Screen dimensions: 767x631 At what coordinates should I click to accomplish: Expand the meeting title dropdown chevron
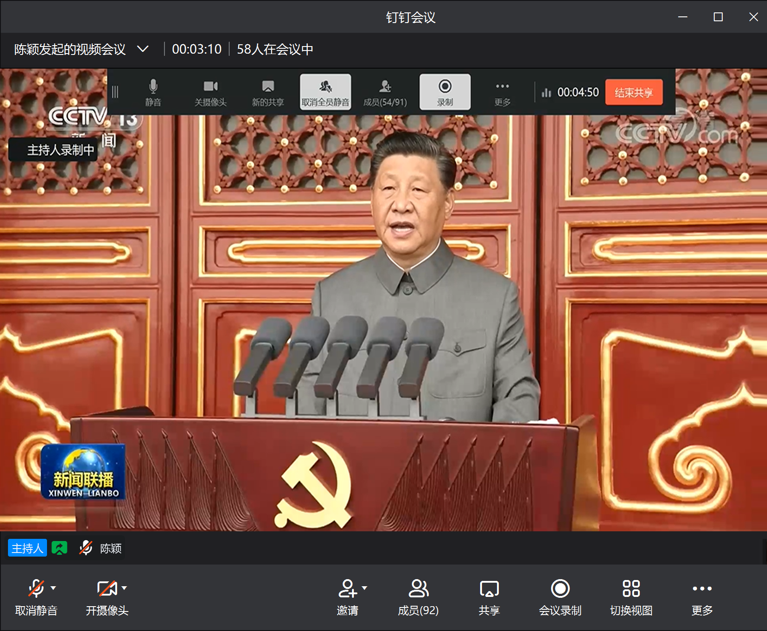click(x=143, y=49)
